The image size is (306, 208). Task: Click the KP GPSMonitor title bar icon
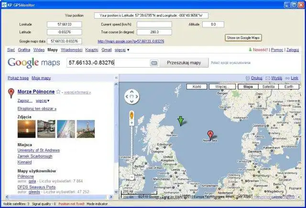pyautogui.click(x=4, y=5)
